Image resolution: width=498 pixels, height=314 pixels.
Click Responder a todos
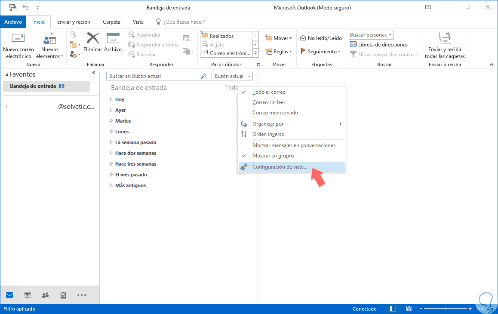point(154,44)
